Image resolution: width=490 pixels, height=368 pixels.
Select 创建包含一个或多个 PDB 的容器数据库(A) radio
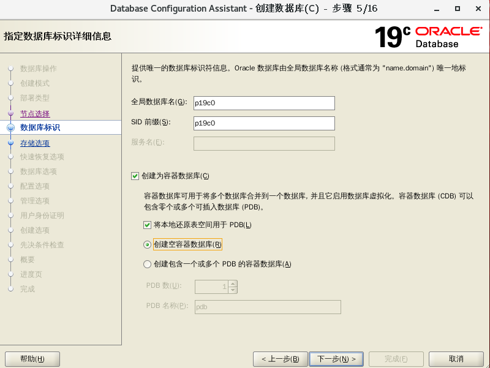tap(147, 265)
